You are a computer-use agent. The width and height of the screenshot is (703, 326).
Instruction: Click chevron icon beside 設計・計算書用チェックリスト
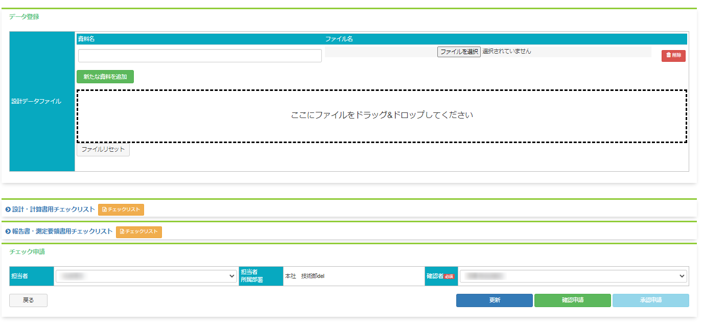[8, 209]
